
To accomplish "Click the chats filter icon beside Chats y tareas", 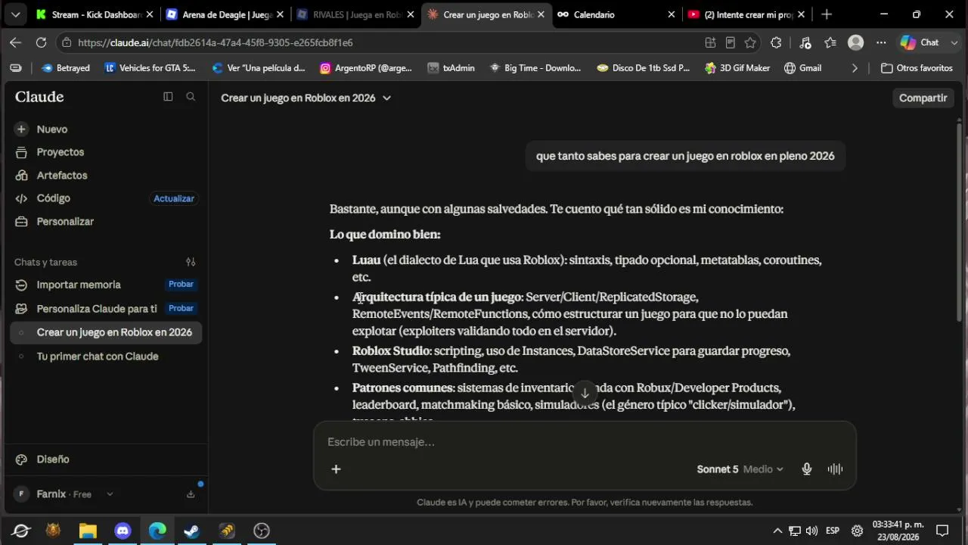I will click(x=191, y=262).
